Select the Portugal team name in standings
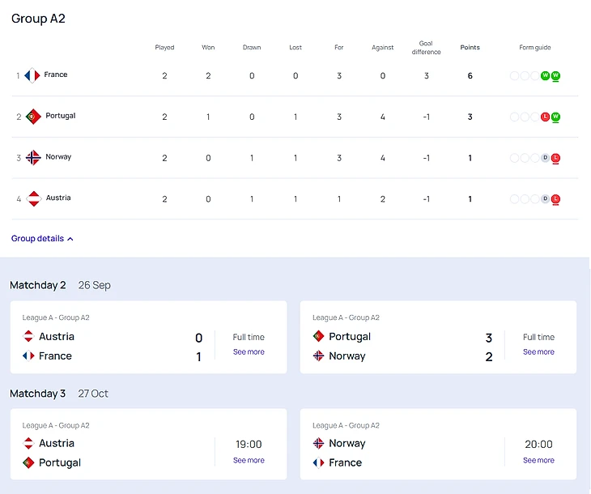Screen dimensions: 591x494 click(x=60, y=116)
